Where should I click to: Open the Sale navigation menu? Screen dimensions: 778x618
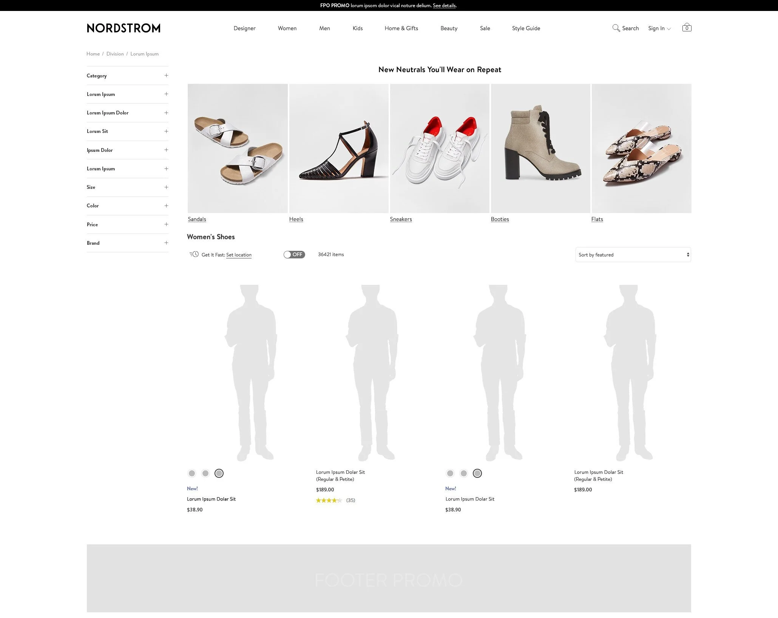point(485,28)
